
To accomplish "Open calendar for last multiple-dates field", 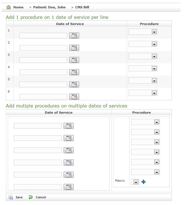I will click(69, 187).
